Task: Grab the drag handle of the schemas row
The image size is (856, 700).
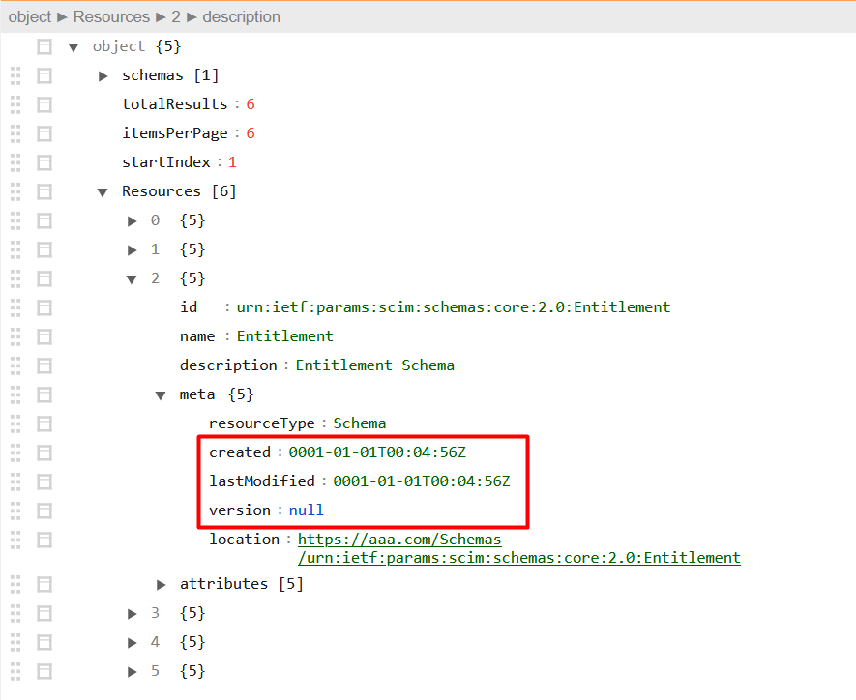Action: (15, 75)
